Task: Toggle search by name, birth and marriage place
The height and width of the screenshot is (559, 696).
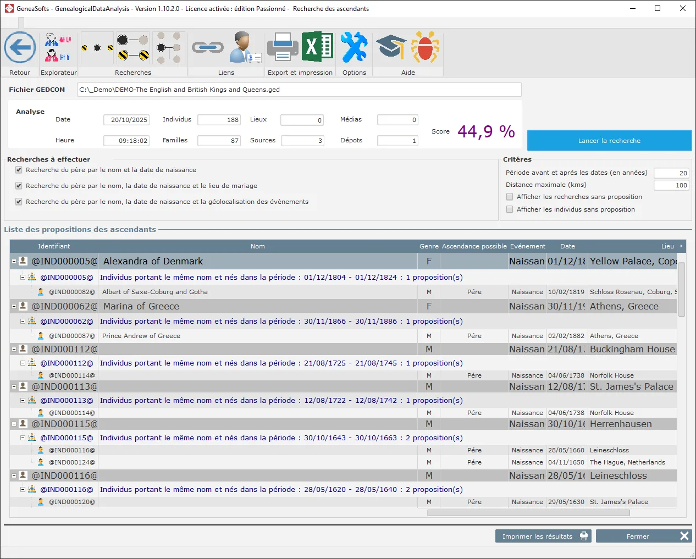Action: [x=19, y=186]
